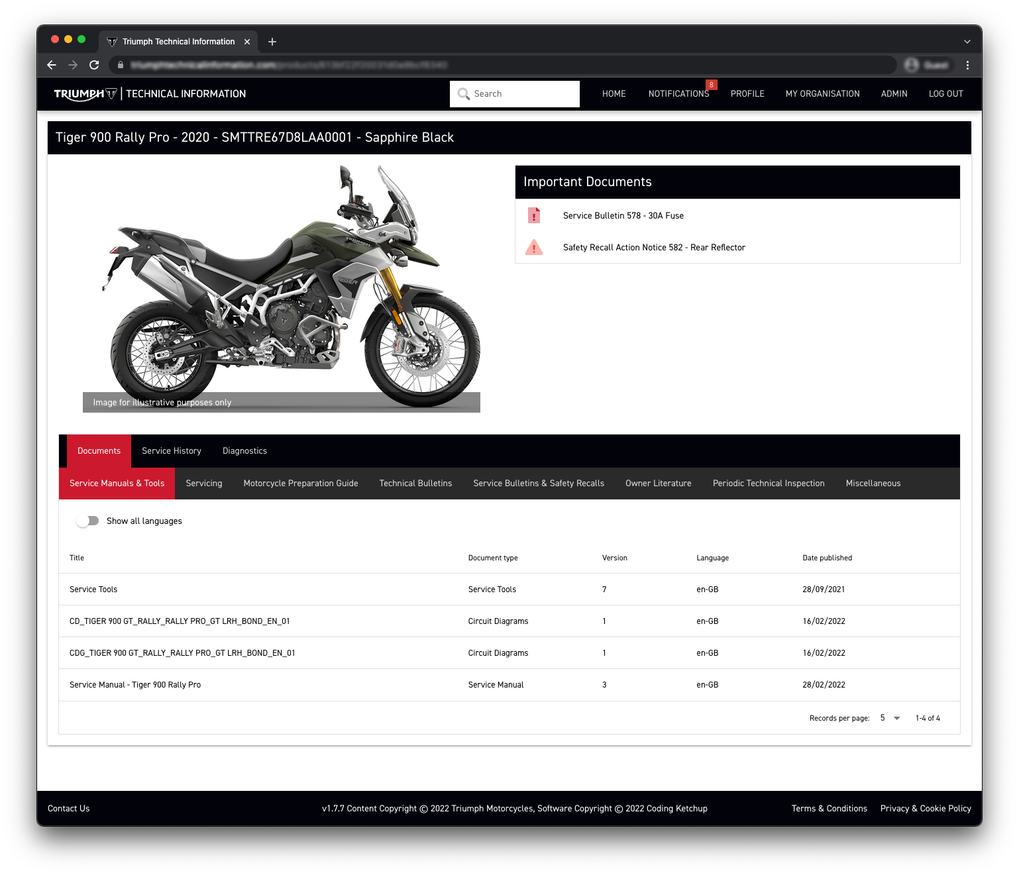The image size is (1019, 875).
Task: Select Service Bulletins & Safety Recalls tab
Action: pyautogui.click(x=539, y=484)
